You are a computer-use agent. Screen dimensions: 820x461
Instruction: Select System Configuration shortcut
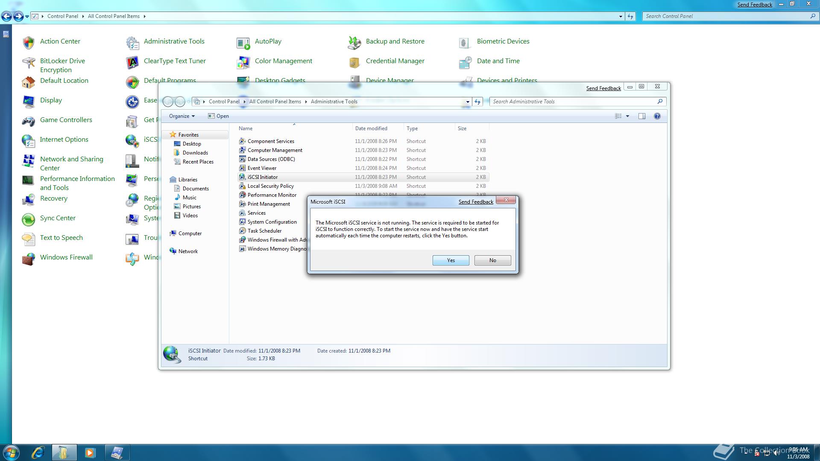pos(272,222)
